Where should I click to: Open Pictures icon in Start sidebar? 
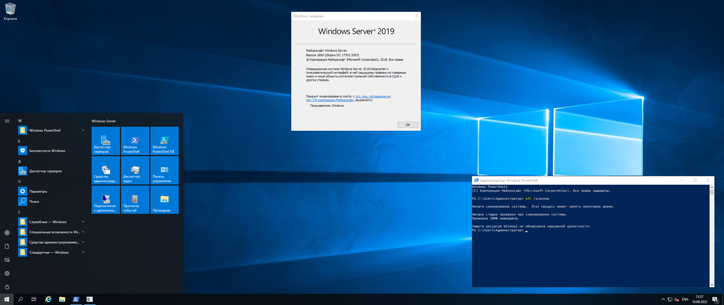coord(7,260)
